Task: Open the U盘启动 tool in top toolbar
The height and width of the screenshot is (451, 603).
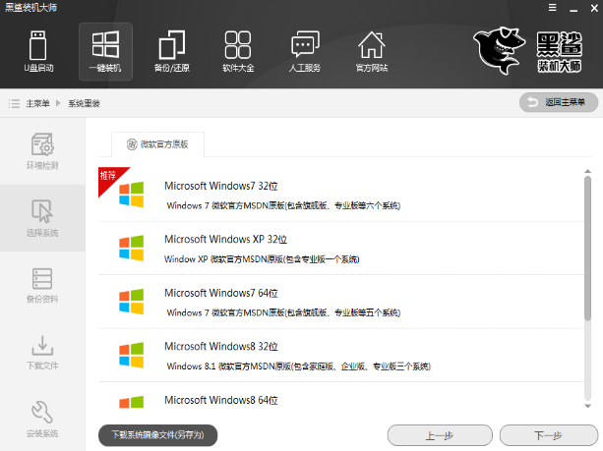Action: click(38, 51)
